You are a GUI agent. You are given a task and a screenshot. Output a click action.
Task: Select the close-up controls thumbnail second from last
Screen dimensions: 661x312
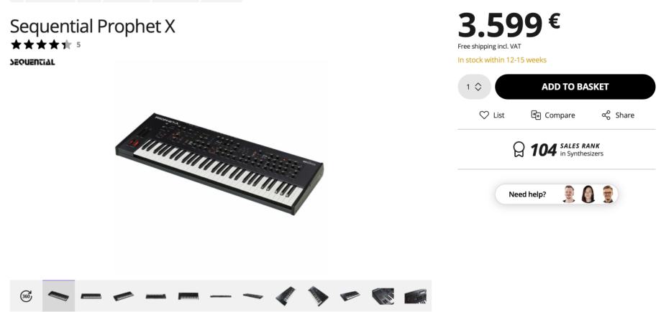(x=383, y=296)
